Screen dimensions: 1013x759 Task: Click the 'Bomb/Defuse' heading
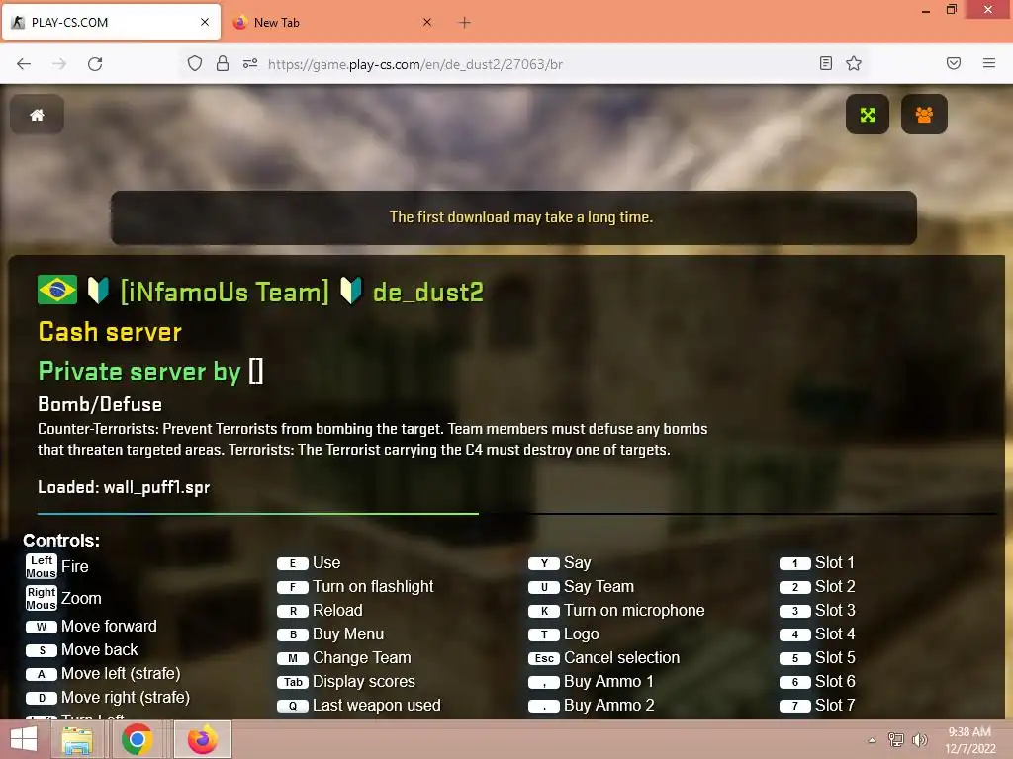[100, 404]
